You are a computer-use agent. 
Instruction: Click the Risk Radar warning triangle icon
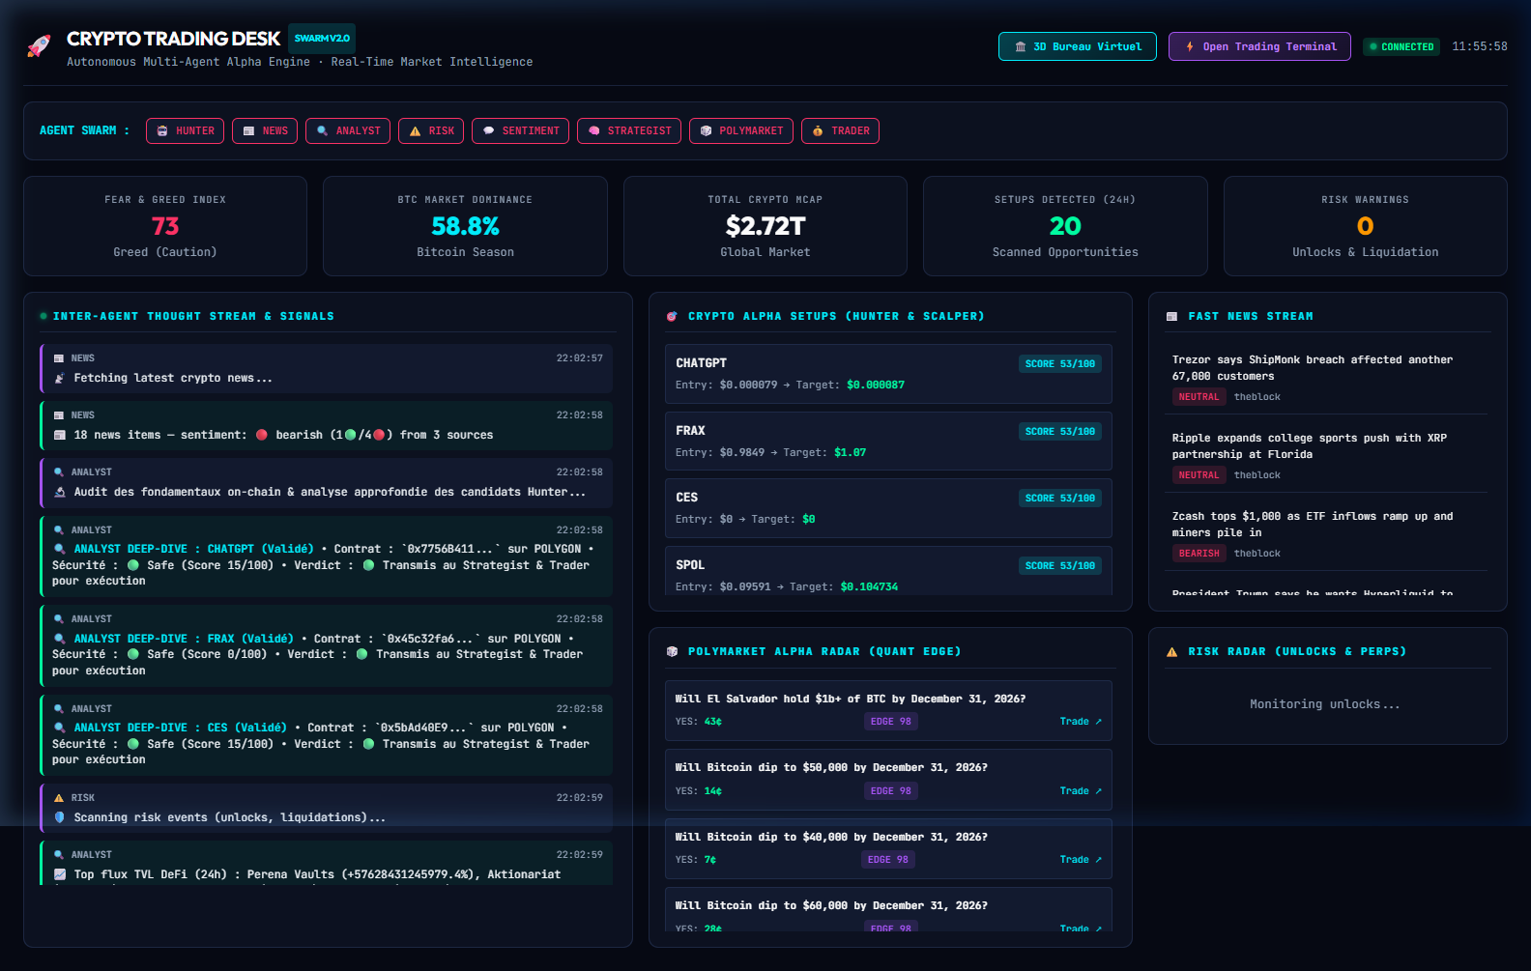[x=1171, y=652]
